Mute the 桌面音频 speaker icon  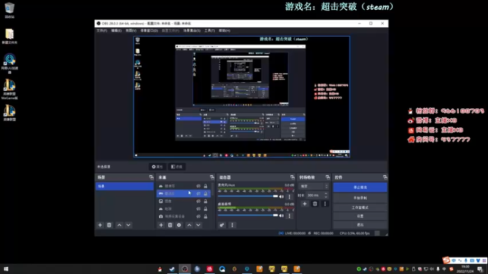click(x=281, y=216)
